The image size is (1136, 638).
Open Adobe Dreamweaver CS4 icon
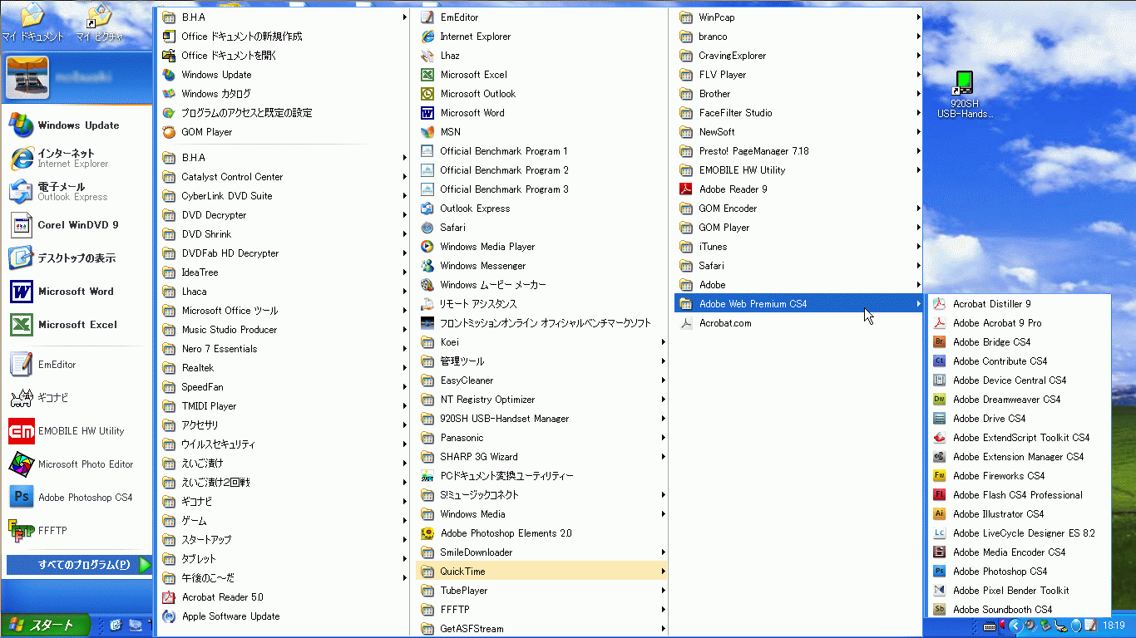[x=939, y=400]
